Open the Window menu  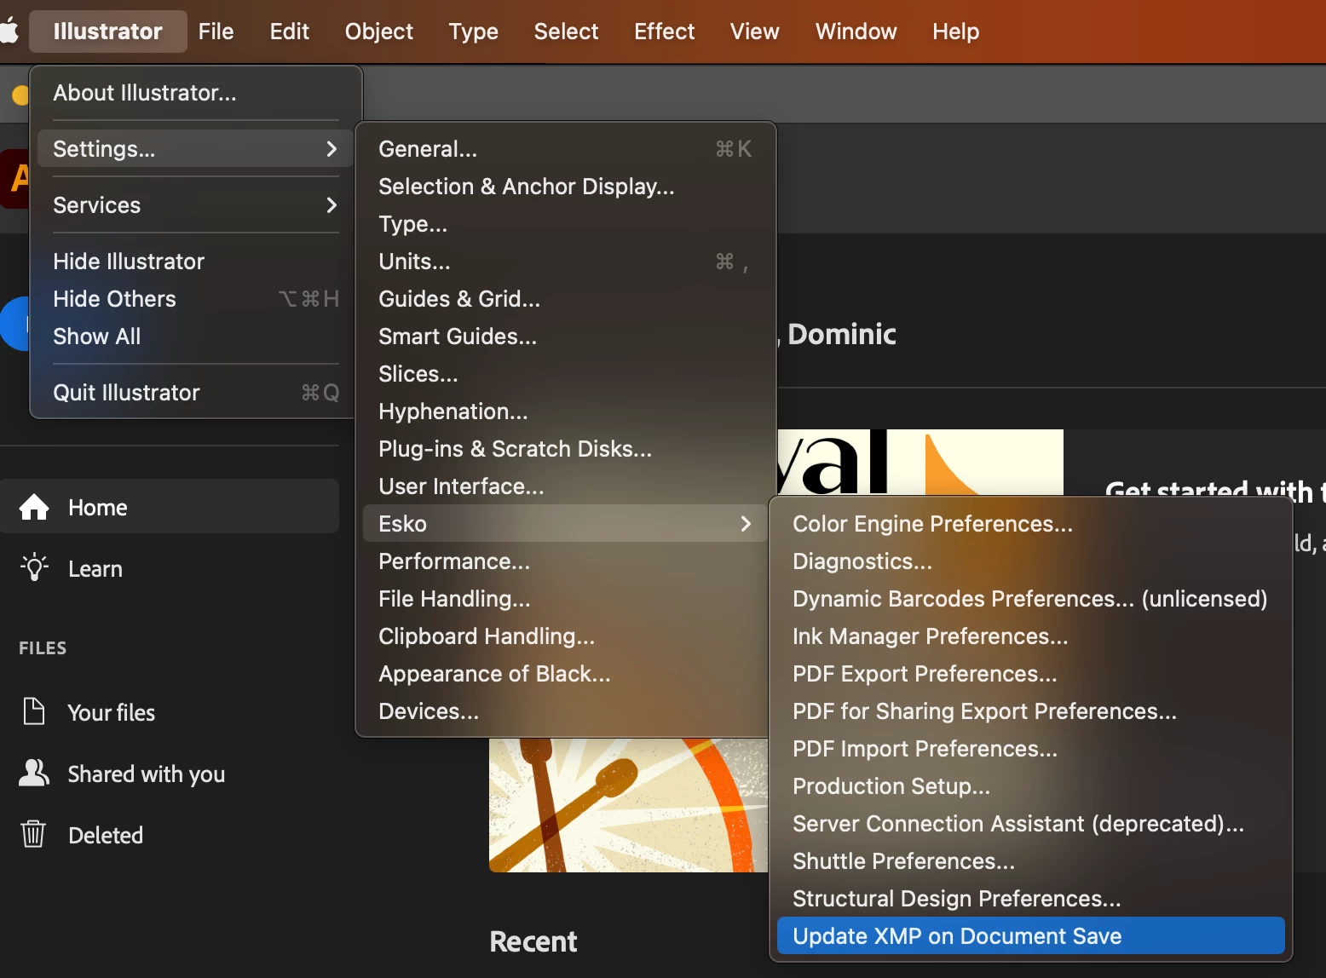click(856, 32)
